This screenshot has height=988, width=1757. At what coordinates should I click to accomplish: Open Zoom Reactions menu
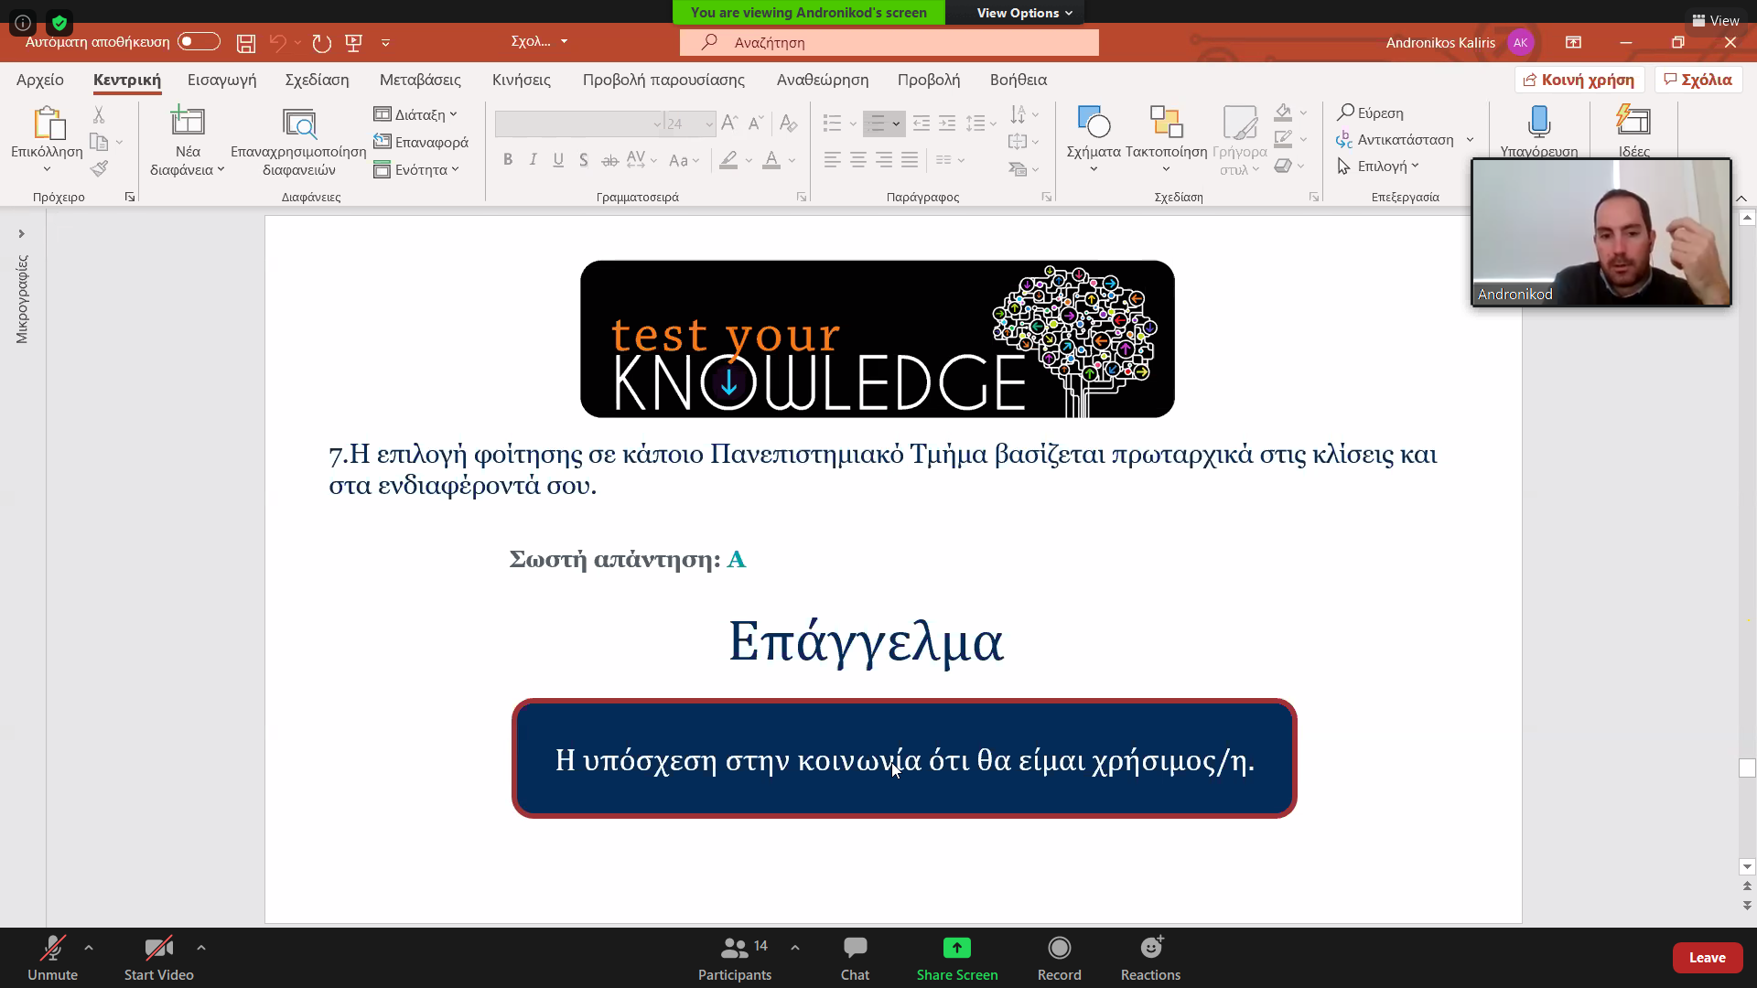point(1150,957)
